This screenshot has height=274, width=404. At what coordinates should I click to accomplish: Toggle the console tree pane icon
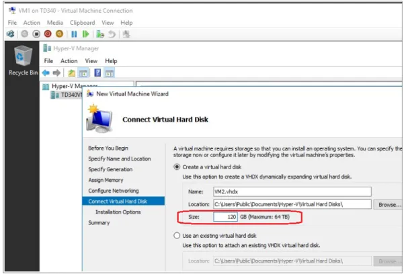click(x=83, y=73)
